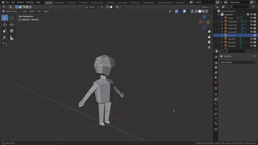Open the Particles properties tab
The image size is (258, 145).
click(x=216, y=104)
